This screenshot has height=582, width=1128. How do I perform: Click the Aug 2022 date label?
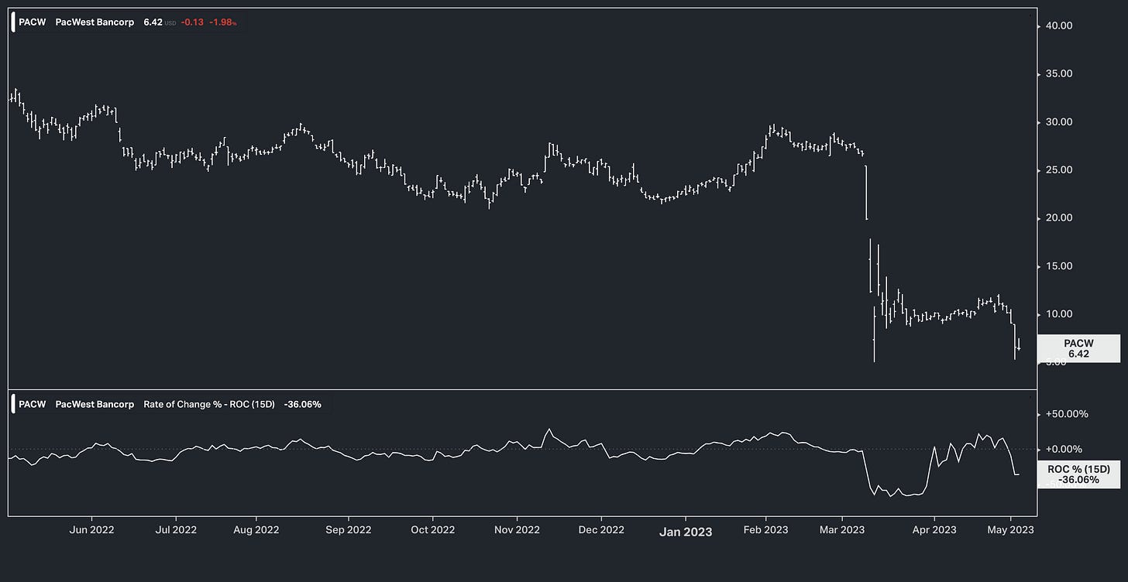[256, 529]
